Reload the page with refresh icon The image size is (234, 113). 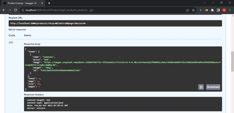point(16,10)
